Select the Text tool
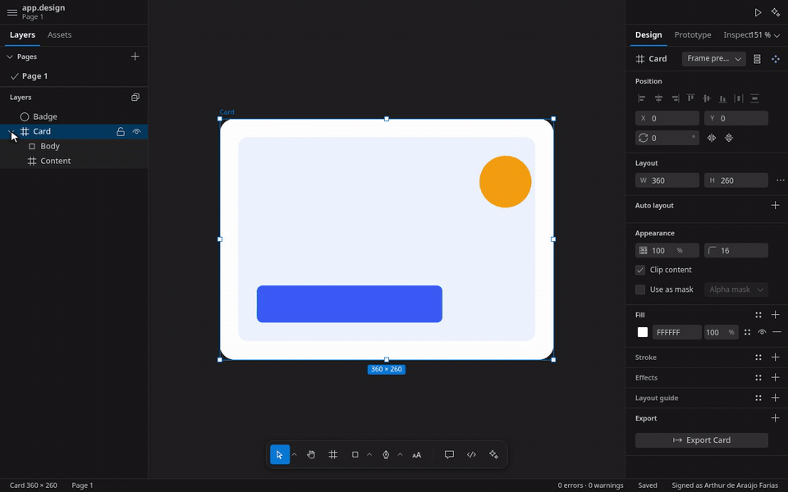This screenshot has width=788, height=492. coord(417,455)
